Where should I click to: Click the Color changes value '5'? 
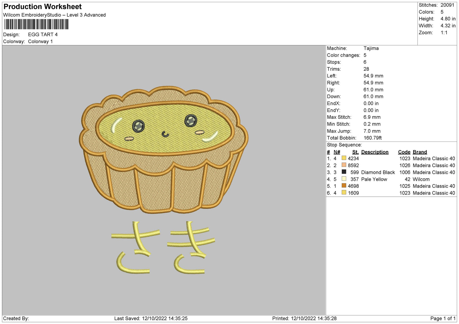tap(365, 55)
